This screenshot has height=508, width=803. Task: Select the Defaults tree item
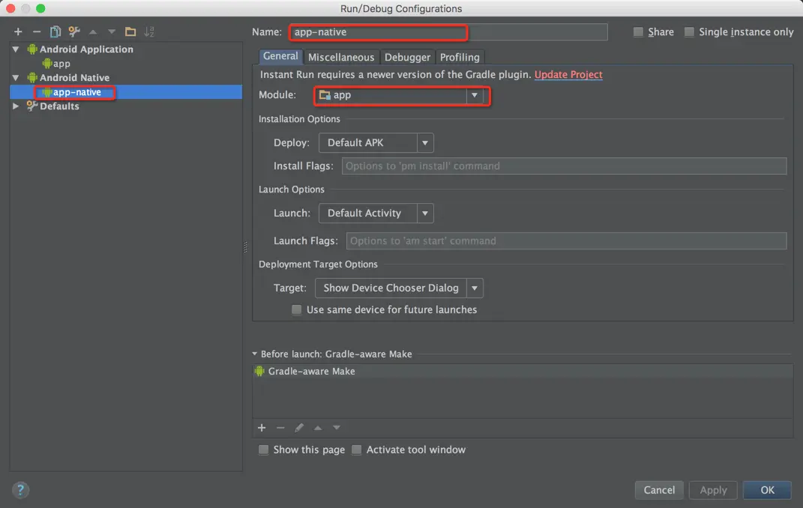click(59, 106)
